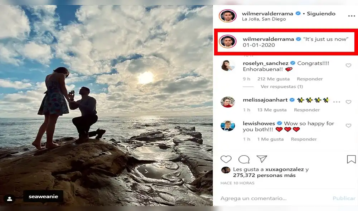This screenshot has height=211, width=358.
Task: Open the comment bubble icon
Action: [x=244, y=160]
